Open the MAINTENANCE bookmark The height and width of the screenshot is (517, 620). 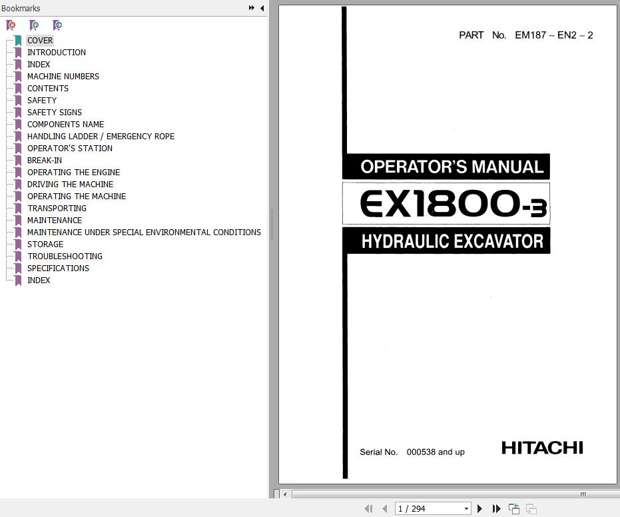[x=55, y=221]
